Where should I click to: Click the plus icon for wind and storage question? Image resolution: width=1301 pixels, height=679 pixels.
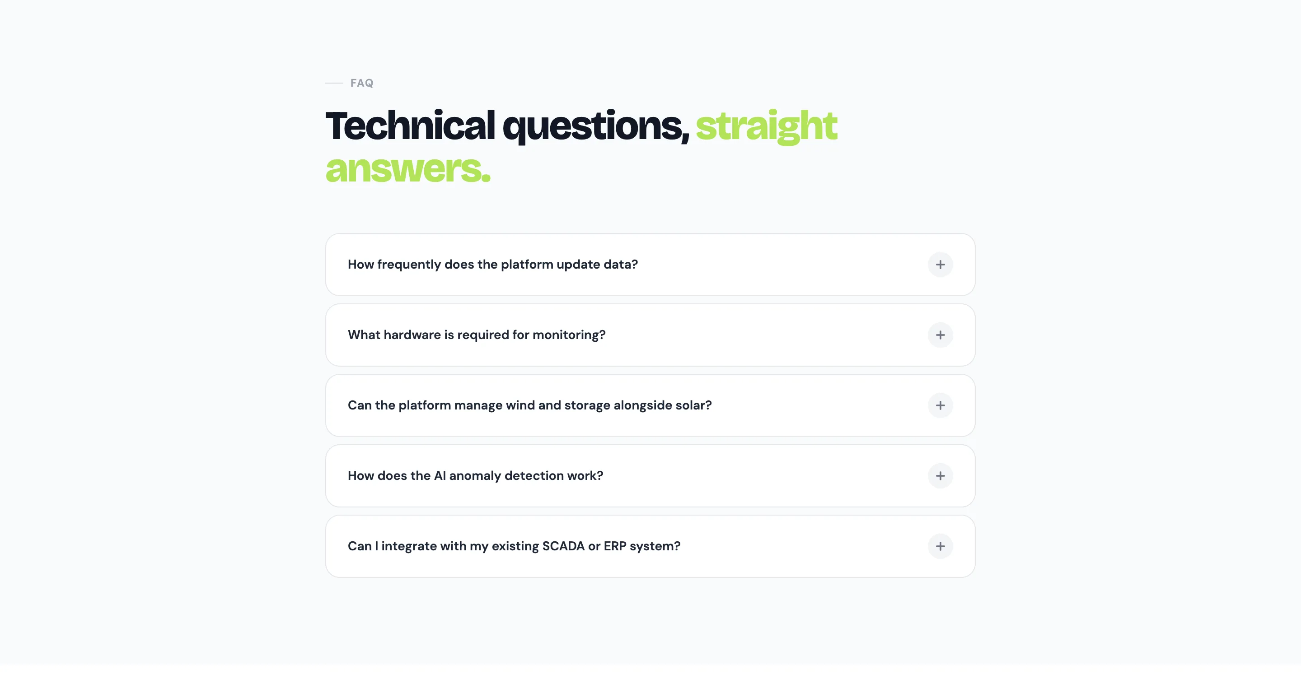click(x=940, y=405)
